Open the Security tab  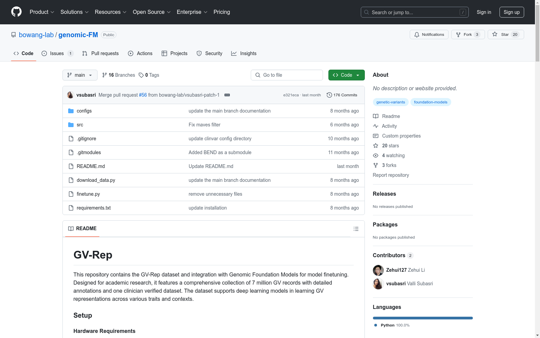(x=209, y=53)
